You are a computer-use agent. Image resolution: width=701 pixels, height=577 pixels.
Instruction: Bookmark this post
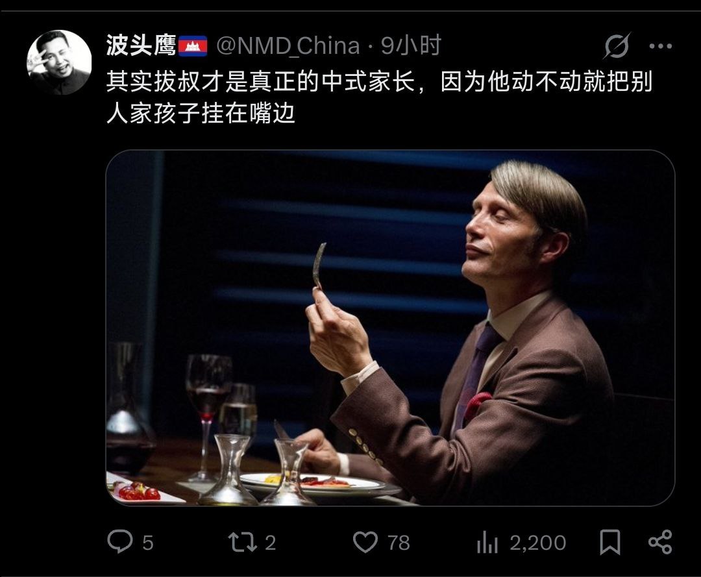[x=609, y=542]
